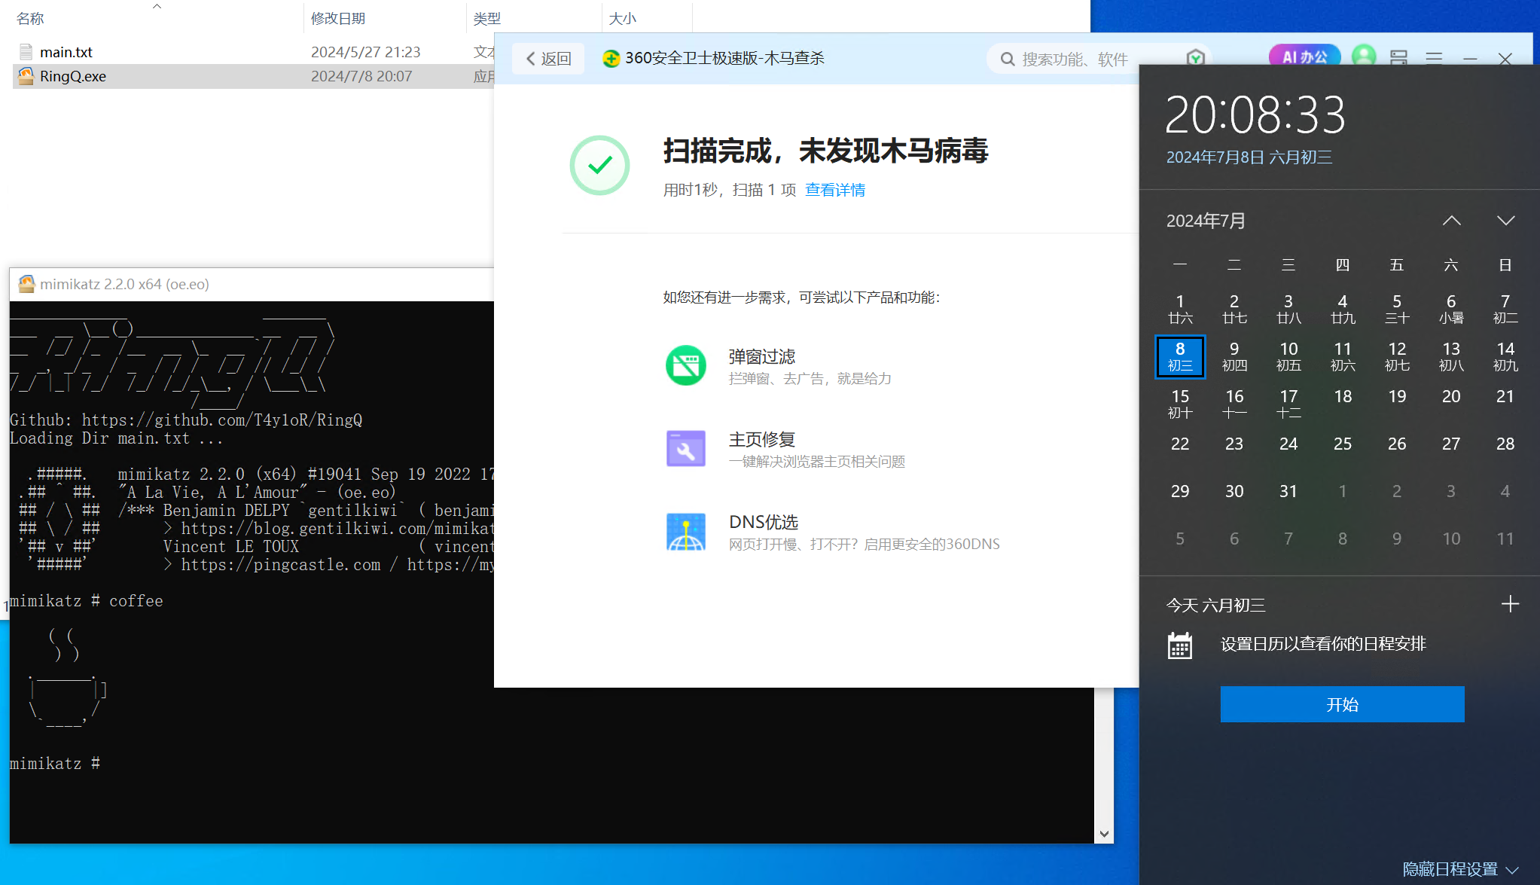This screenshot has width=1540, height=885.
Task: Select July 15 in calendar
Action: coord(1180,404)
